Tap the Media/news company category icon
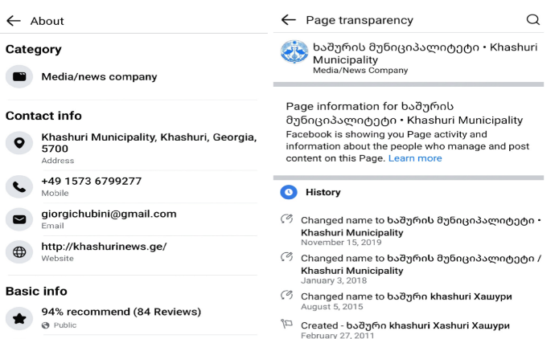 click(x=19, y=77)
